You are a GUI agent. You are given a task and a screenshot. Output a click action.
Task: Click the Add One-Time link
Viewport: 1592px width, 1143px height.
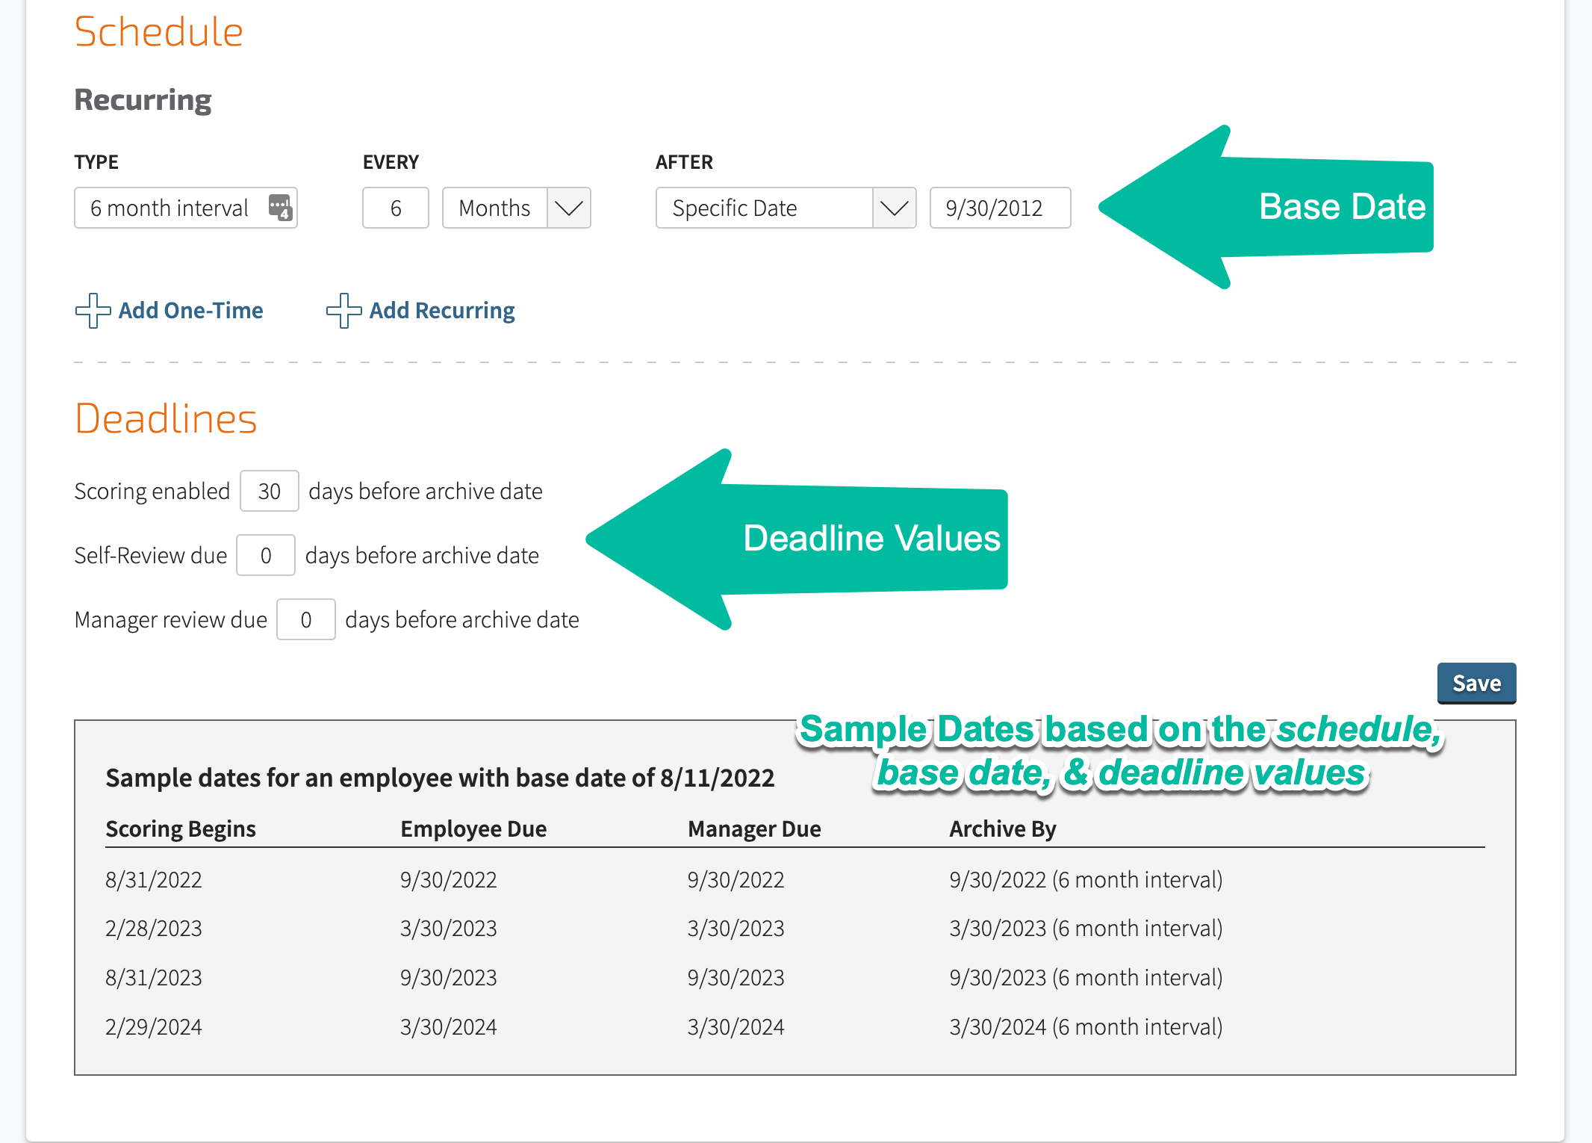[x=190, y=310]
